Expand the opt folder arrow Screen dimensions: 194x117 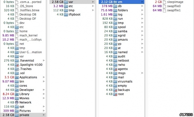(44, 106)
